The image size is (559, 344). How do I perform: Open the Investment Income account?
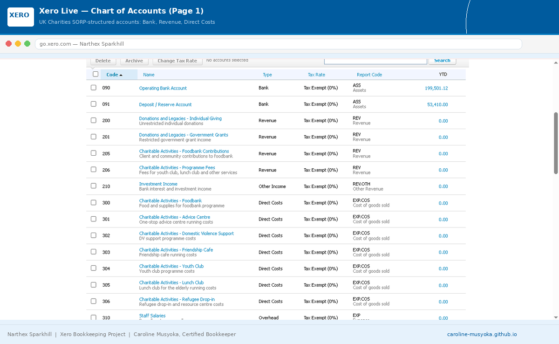pyautogui.click(x=158, y=184)
